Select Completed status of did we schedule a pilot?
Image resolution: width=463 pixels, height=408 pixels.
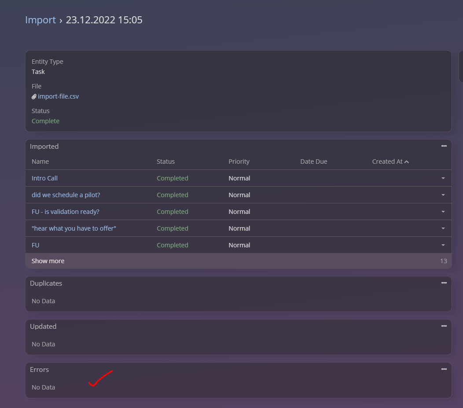pyautogui.click(x=173, y=195)
